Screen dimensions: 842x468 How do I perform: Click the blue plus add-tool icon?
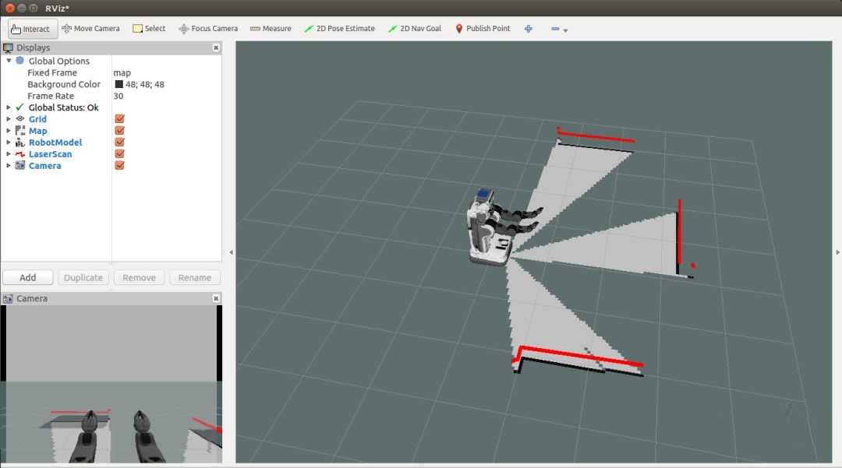(x=529, y=29)
